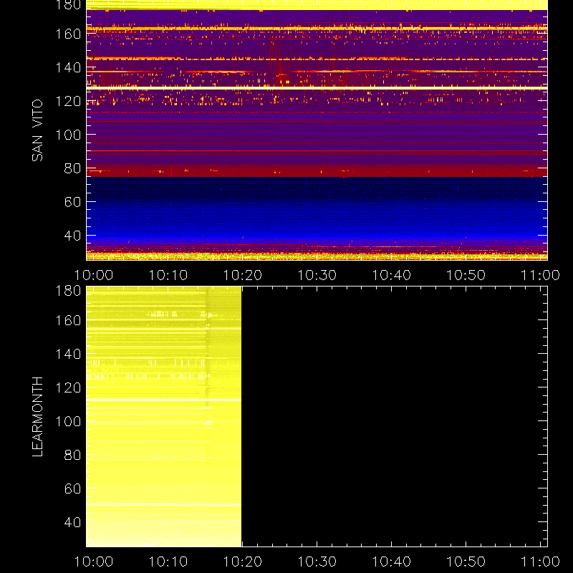Choose the 10:10 time label under Learmonth plot

(168, 562)
